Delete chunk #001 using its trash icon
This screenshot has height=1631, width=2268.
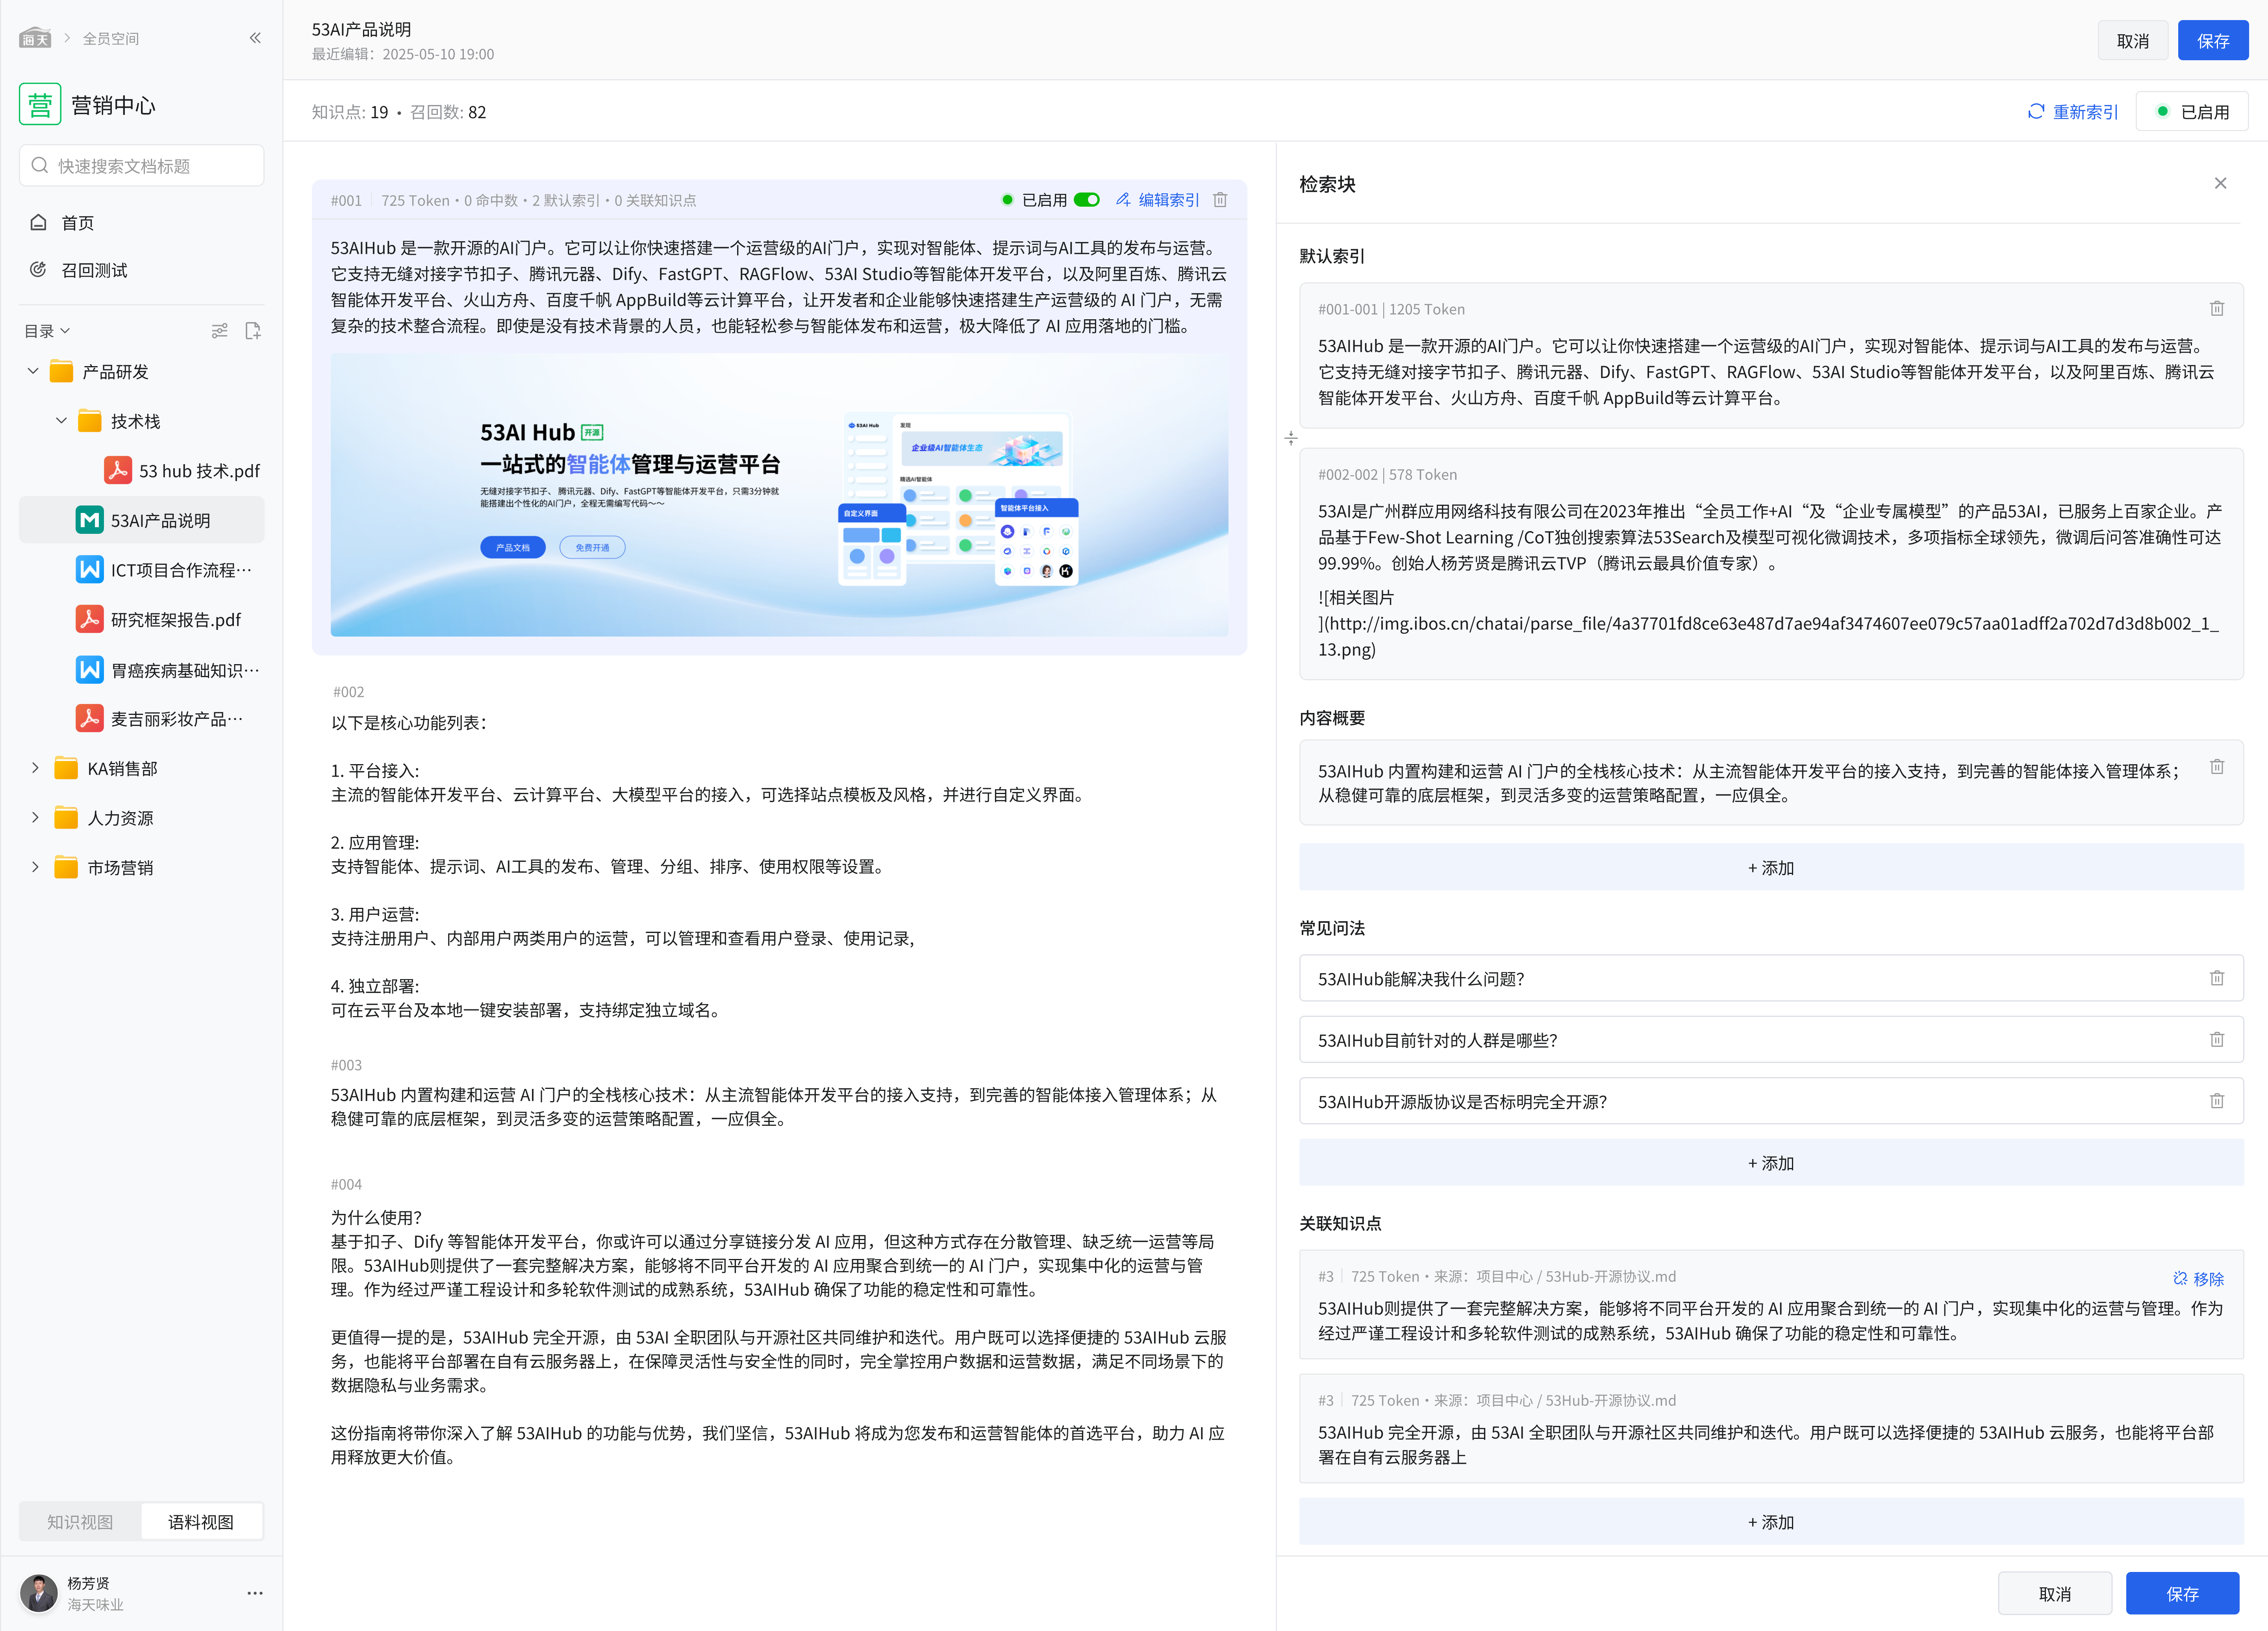1220,200
